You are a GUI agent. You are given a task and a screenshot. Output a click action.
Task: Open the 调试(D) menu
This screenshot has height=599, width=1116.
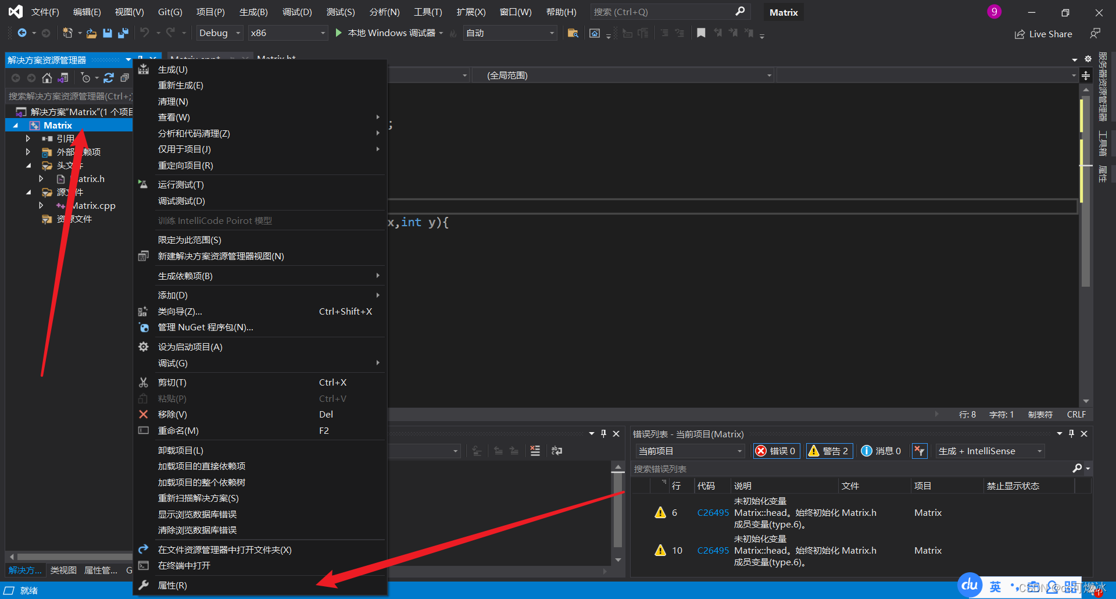(x=297, y=12)
